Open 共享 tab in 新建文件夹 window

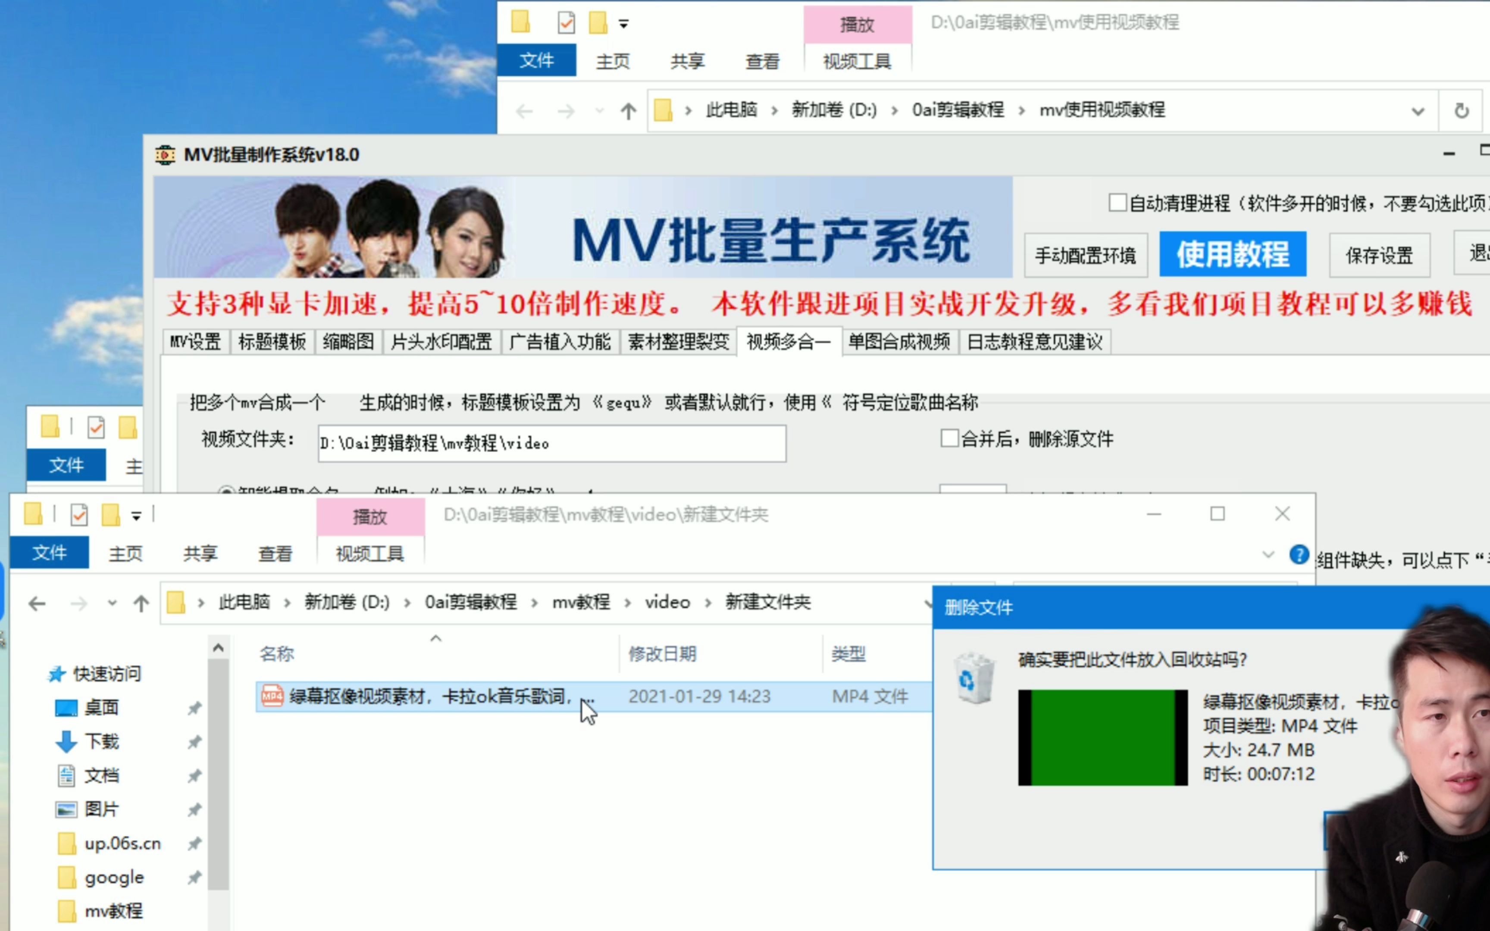[200, 553]
